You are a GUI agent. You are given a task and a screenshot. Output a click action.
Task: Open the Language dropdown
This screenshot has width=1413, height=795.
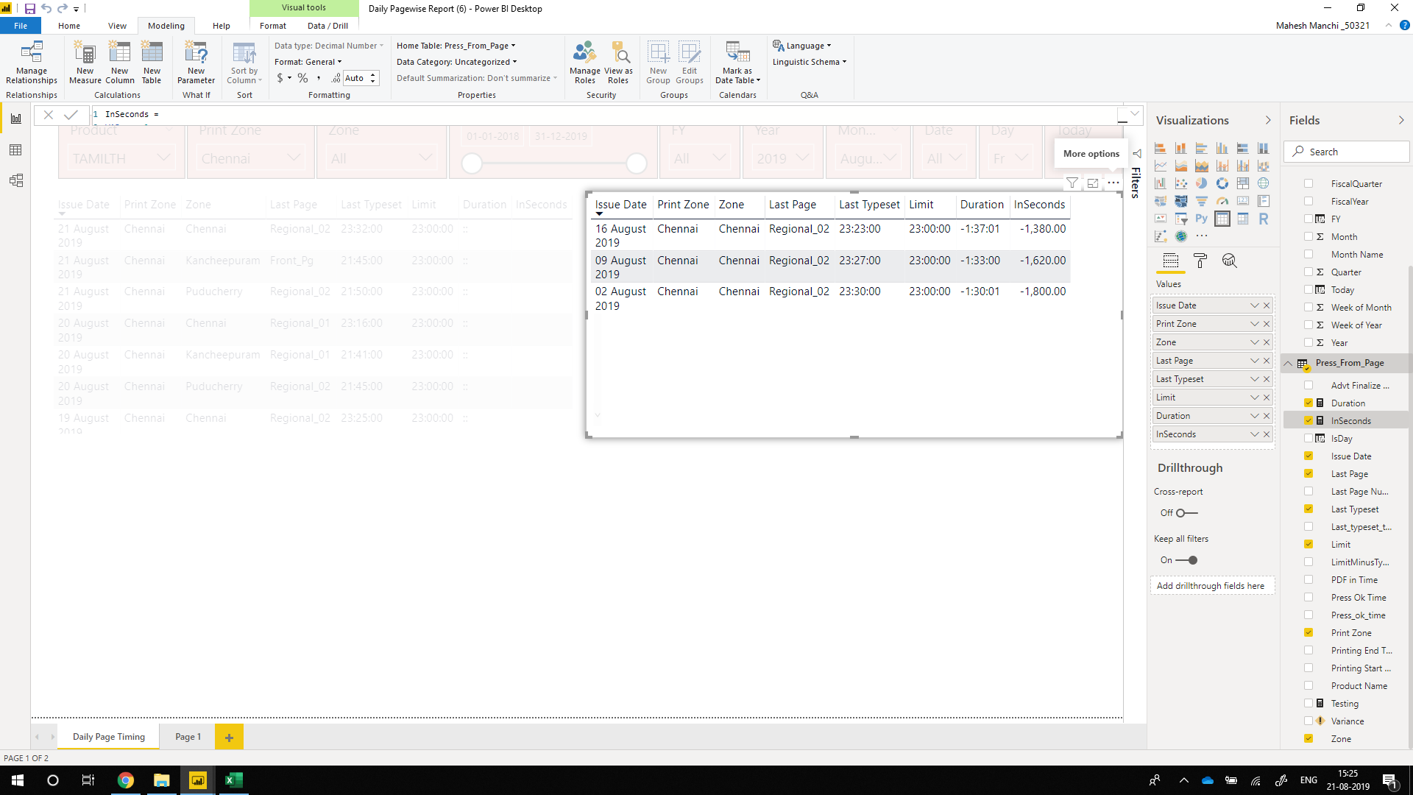[802, 46]
